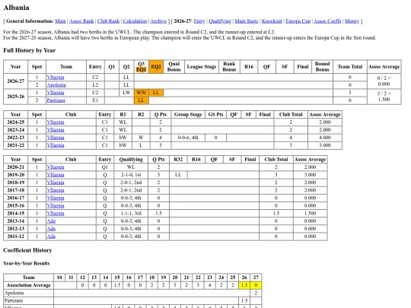Select the Team Total column header

(350, 67)
